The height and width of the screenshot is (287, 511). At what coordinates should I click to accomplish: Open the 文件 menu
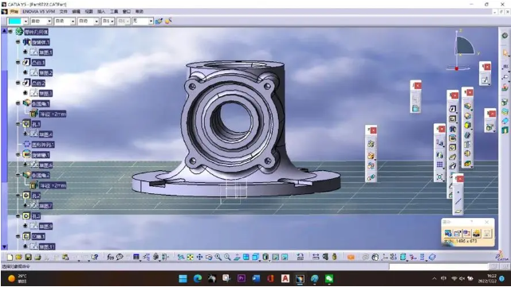63,11
